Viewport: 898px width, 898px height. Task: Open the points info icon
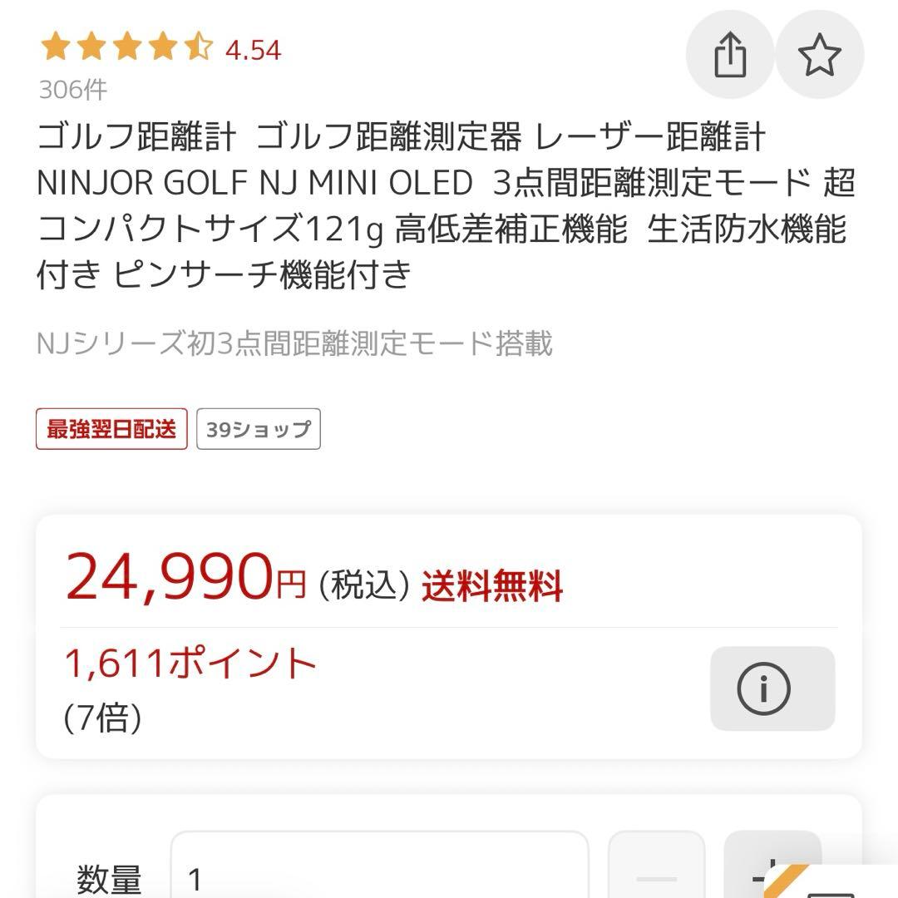click(x=772, y=688)
